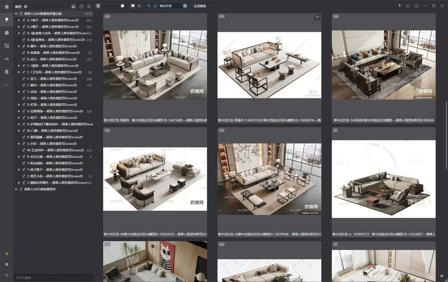Click the Home icon in the left sidebar

7,6
